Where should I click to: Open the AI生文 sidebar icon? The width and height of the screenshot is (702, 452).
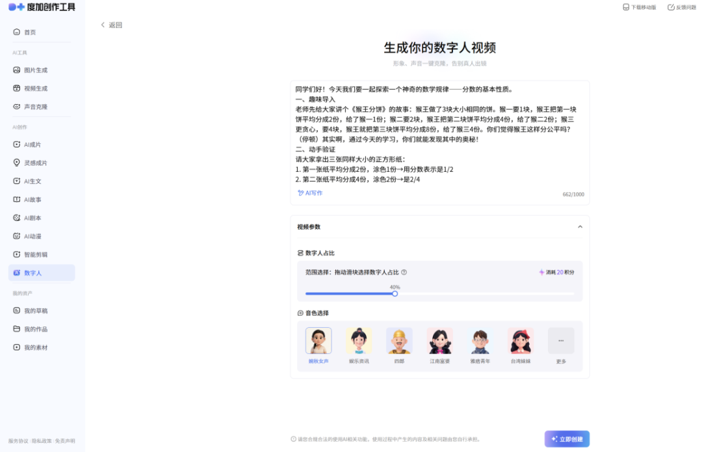point(16,181)
